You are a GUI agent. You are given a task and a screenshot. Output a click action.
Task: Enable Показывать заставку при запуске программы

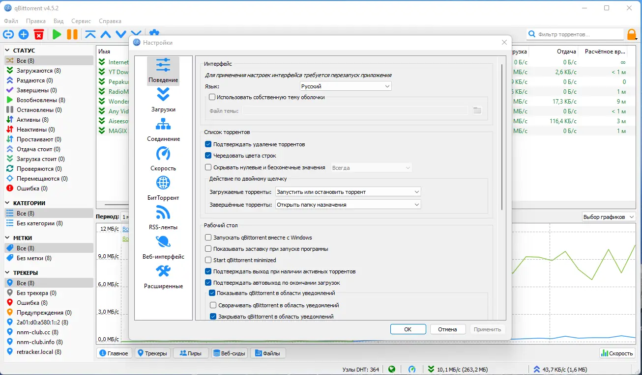click(208, 249)
